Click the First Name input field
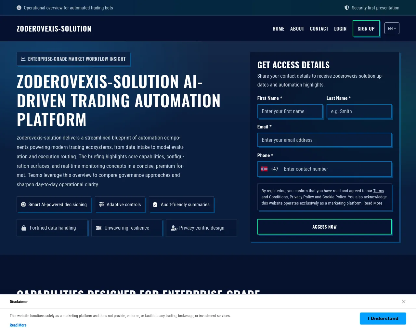Screen dimensions: 416x333 (x=290, y=111)
